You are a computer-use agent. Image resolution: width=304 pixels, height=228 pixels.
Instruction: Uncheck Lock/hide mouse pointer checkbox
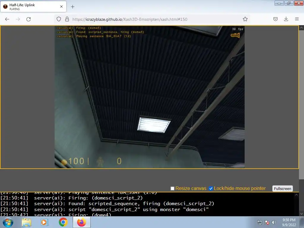[x=211, y=189]
